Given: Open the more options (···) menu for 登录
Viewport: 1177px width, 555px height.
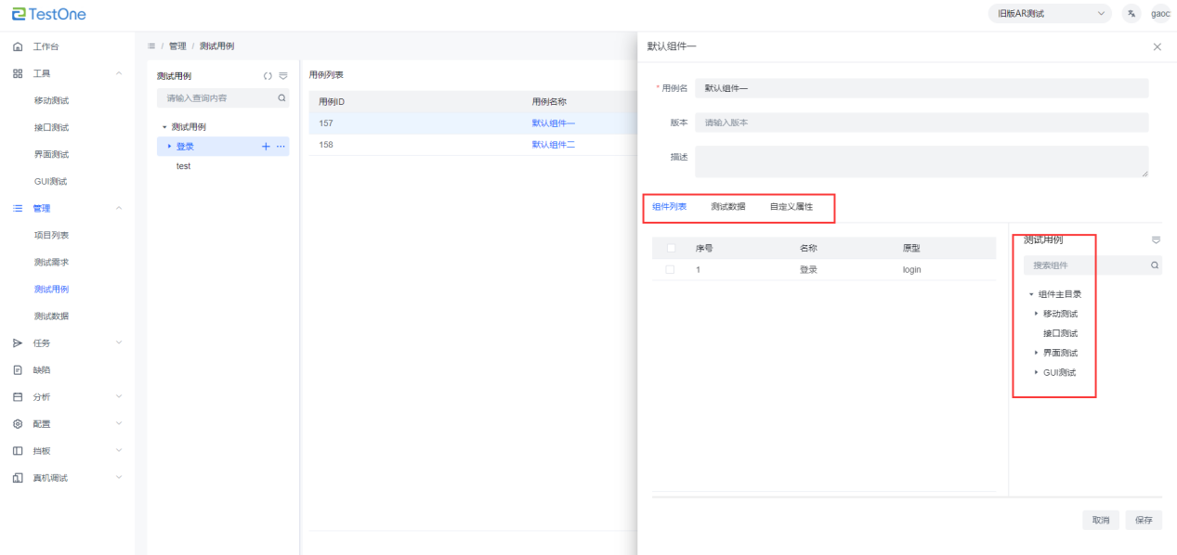Looking at the screenshot, I should (x=281, y=147).
